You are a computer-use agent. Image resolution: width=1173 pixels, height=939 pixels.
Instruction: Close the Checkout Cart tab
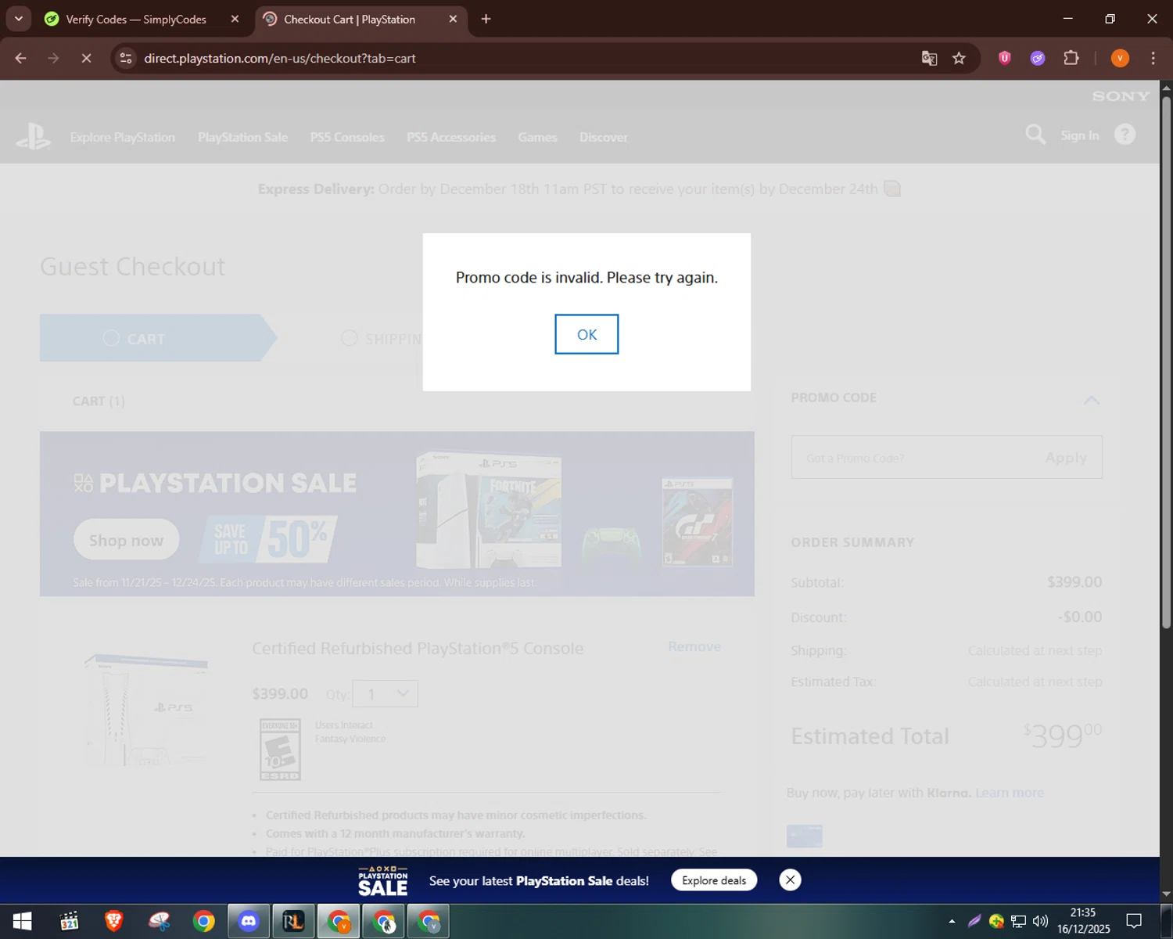coord(453,19)
